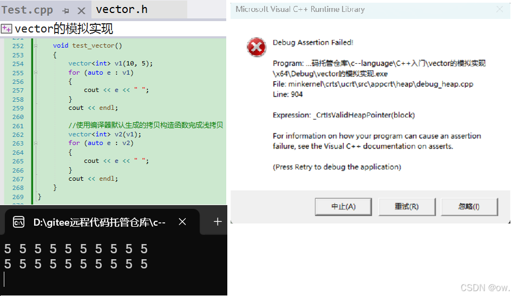
Task: Click the Line: 904 text
Action: pos(288,94)
